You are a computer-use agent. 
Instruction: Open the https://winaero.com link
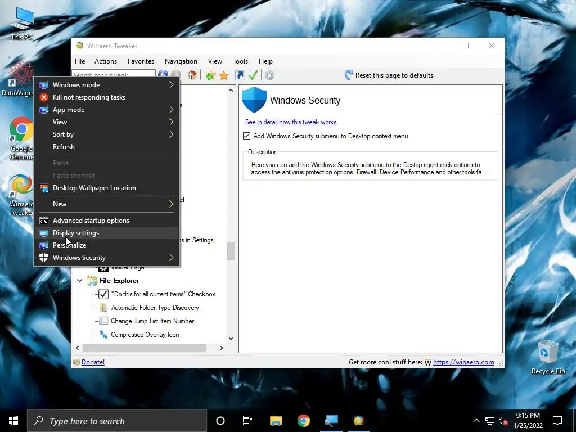pyautogui.click(x=463, y=362)
